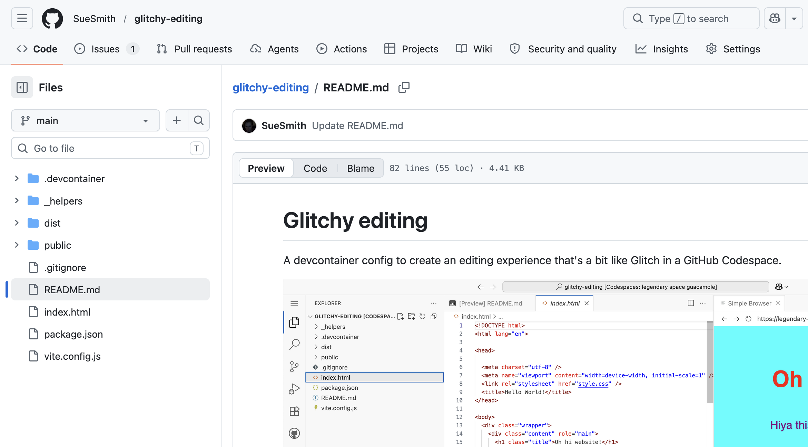Image resolution: width=808 pixels, height=447 pixels.
Task: Open SueSmith profile link in breadcrumb
Action: tap(94, 19)
